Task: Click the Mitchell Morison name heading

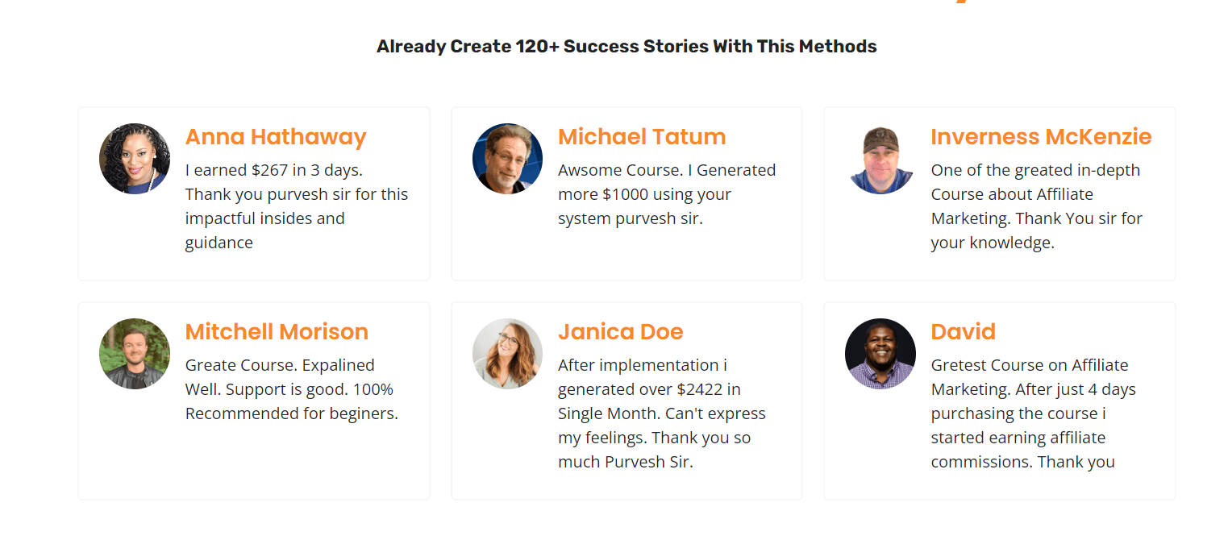Action: 277,332
